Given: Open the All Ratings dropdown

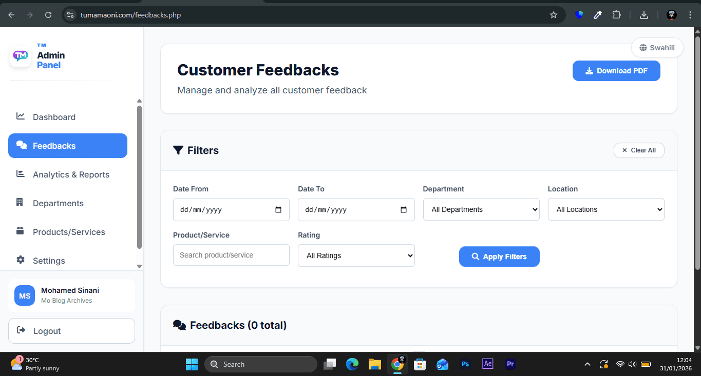Looking at the screenshot, I should pos(356,255).
